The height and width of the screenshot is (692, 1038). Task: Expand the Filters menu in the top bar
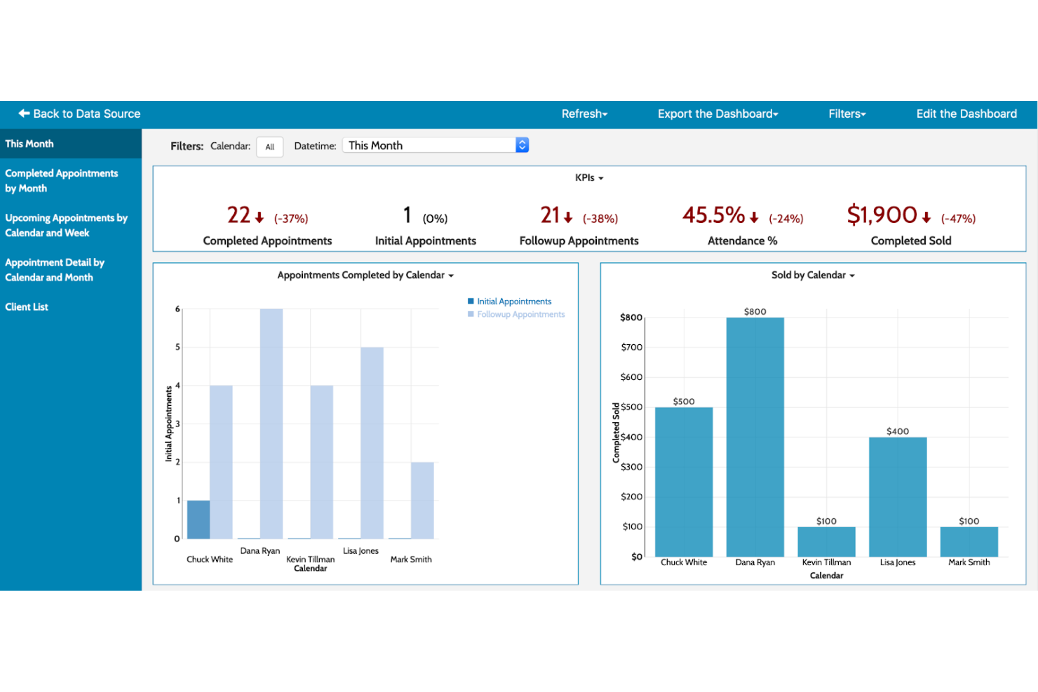(x=863, y=114)
